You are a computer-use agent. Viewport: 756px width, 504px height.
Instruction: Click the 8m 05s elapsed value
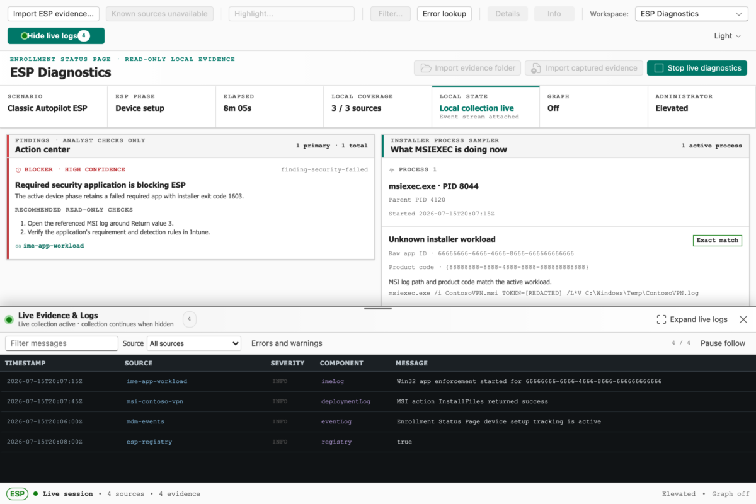tap(238, 108)
